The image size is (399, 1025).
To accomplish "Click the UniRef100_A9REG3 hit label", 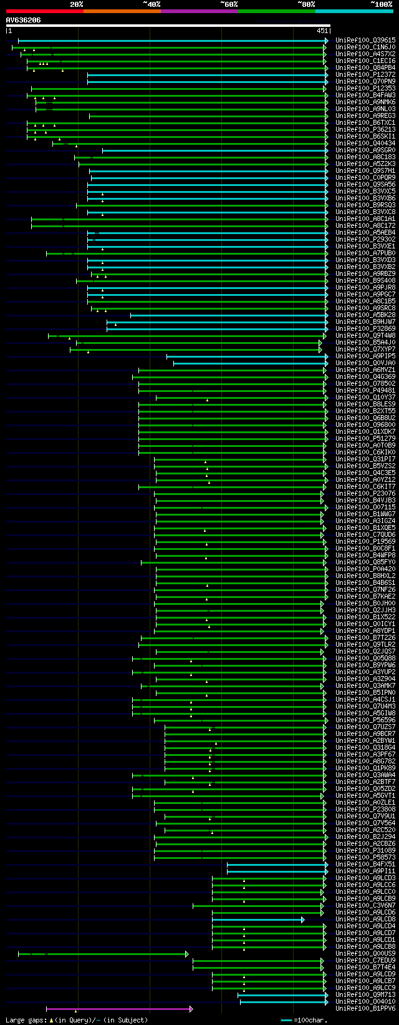I will pos(365,115).
